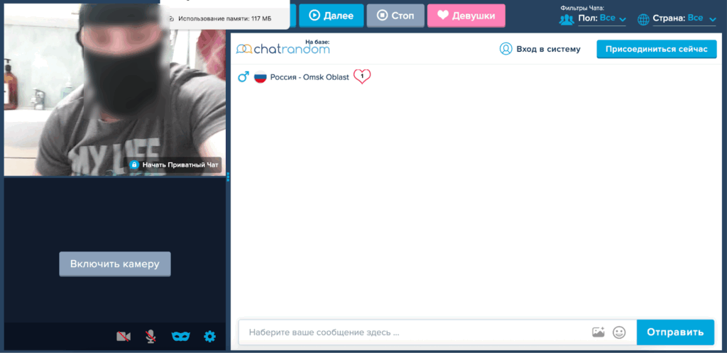
Task: Click the attach image icon
Action: pyautogui.click(x=598, y=332)
